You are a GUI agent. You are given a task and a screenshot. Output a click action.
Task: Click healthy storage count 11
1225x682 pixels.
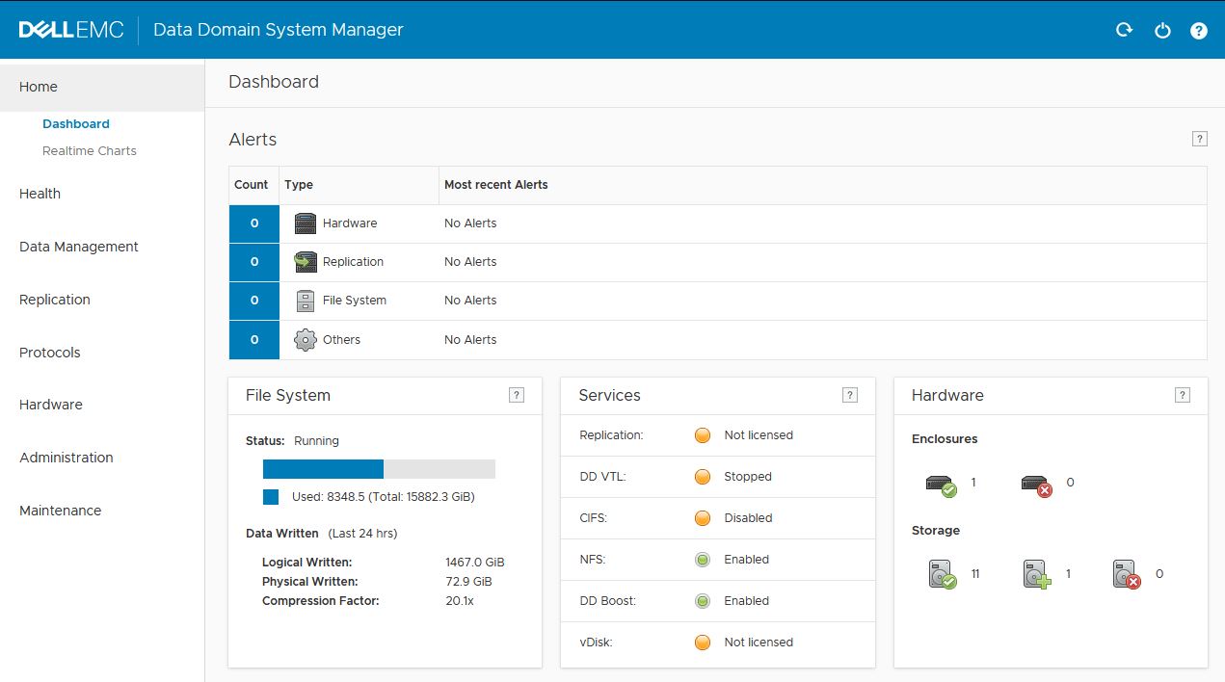tap(975, 574)
